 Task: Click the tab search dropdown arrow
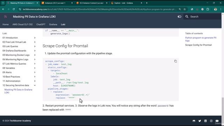coord(3,3)
